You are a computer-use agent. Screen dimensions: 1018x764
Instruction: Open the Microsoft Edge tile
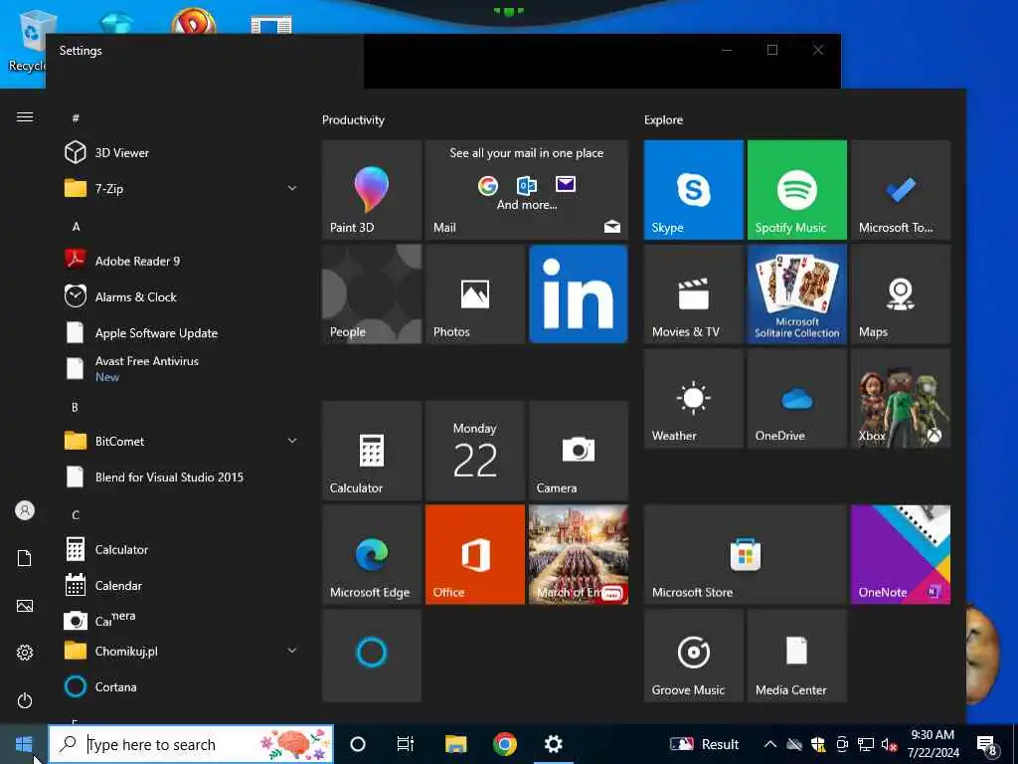(372, 555)
